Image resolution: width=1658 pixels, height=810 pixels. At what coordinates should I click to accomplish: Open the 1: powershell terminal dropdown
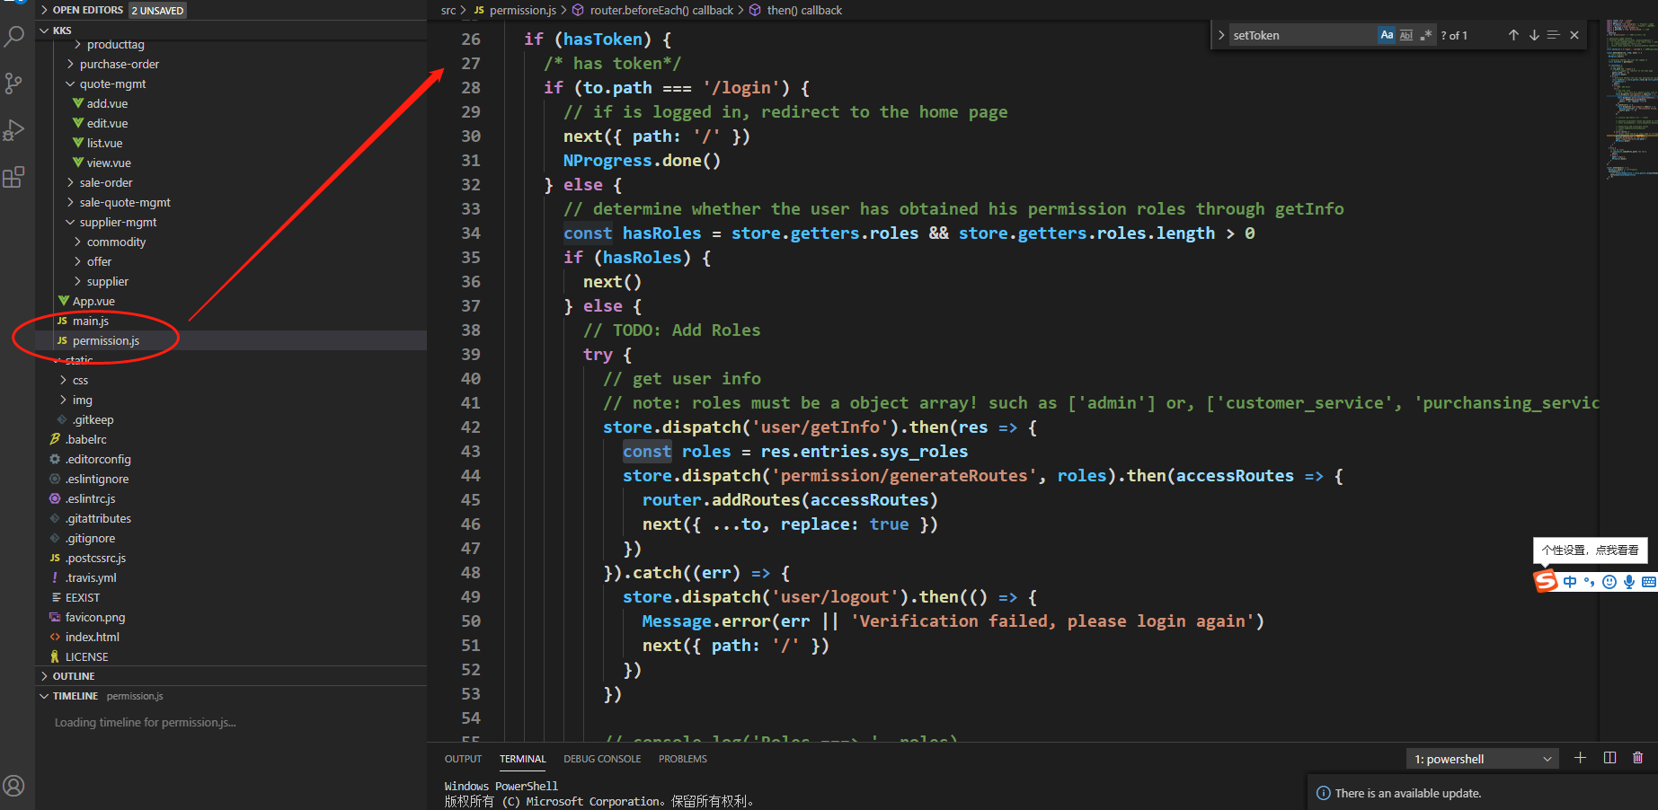1483,759
